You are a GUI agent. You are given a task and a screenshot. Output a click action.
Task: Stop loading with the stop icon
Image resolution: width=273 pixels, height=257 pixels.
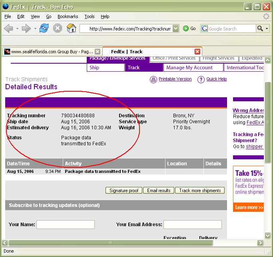(x=58, y=28)
